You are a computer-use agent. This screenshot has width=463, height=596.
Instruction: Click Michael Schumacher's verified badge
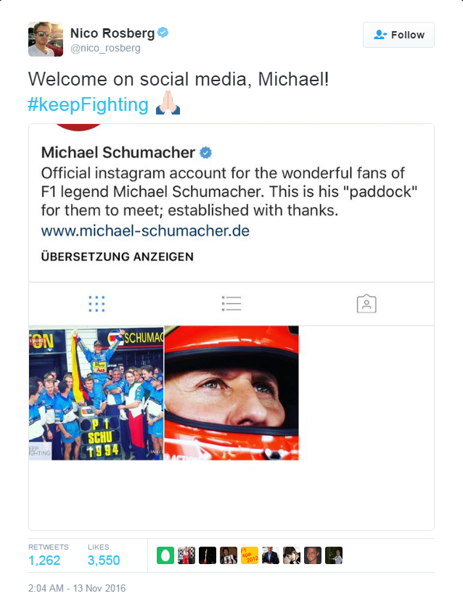pos(205,153)
